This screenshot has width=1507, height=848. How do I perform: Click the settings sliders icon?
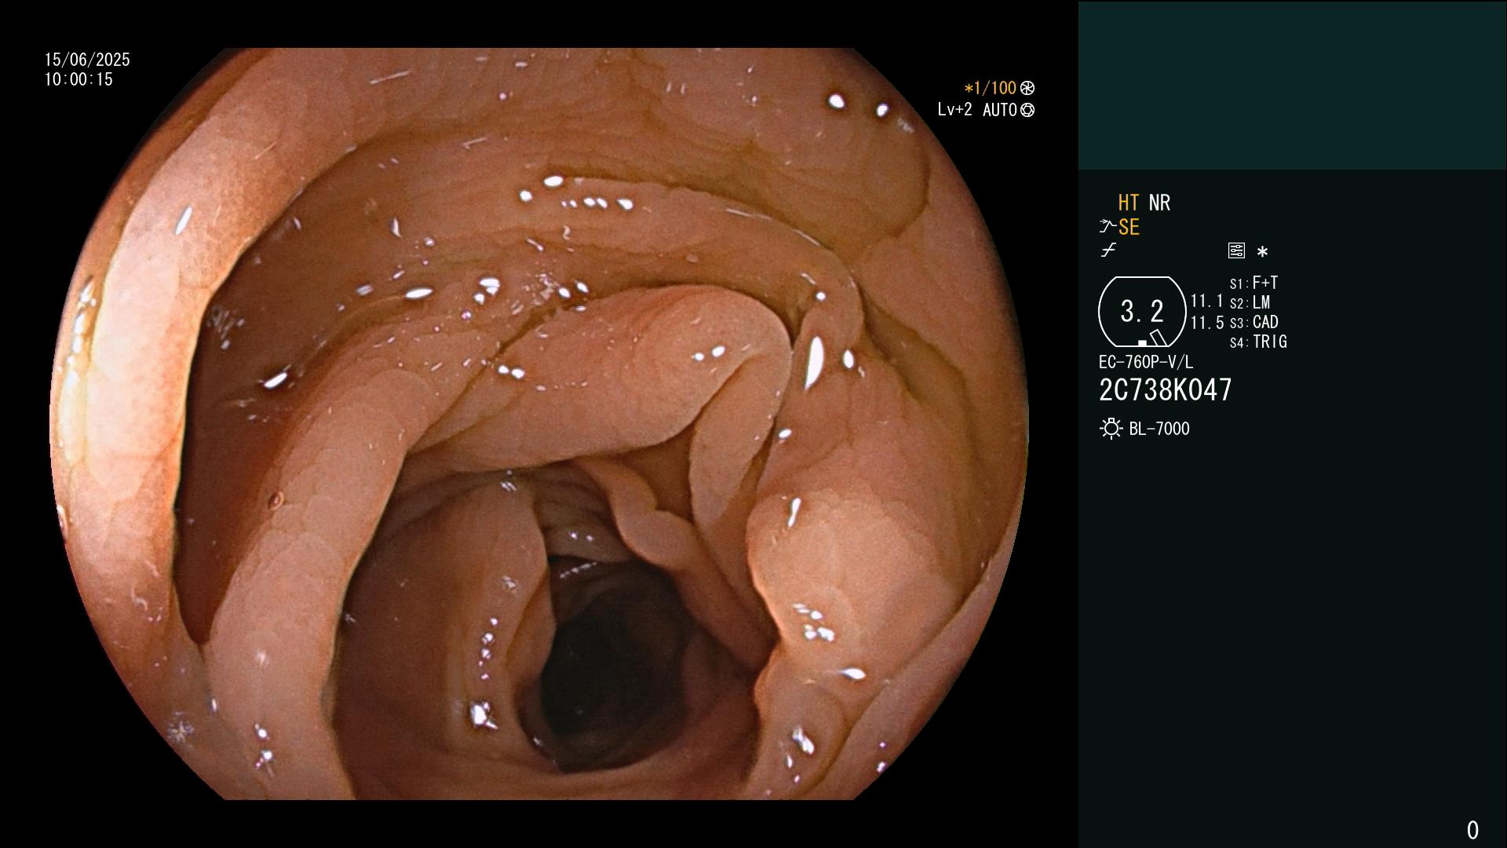coord(1236,250)
